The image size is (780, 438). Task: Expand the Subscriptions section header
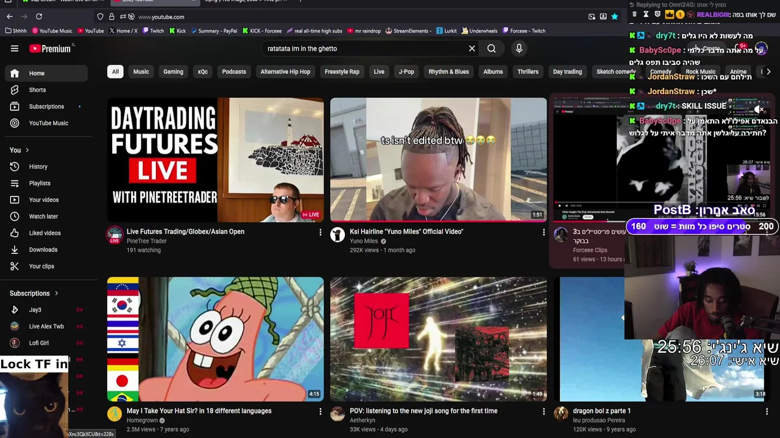pos(34,293)
